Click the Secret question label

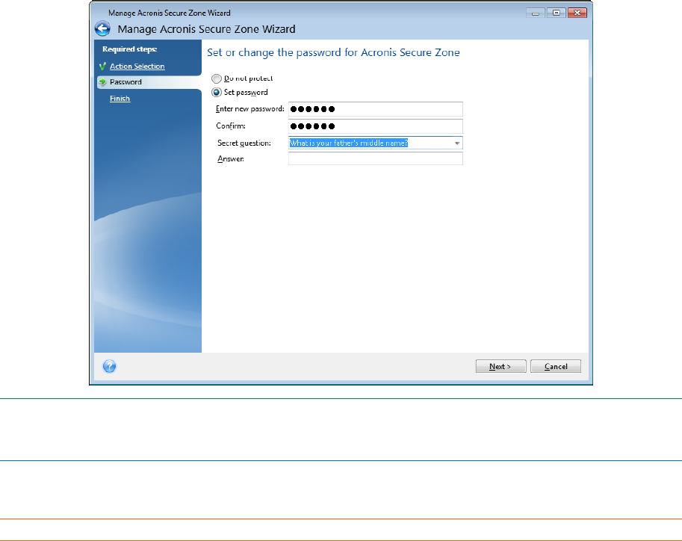(x=244, y=143)
